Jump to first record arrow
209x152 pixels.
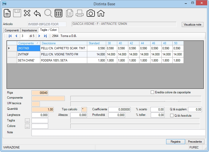pyautogui.click(x=10, y=36)
